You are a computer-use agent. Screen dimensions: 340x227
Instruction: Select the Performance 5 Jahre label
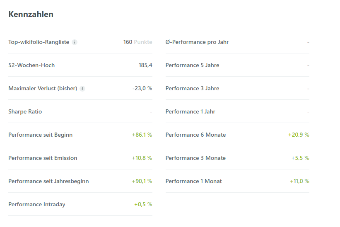click(192, 65)
